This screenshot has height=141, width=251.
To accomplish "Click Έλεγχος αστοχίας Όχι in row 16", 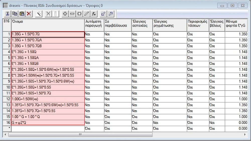I will [142, 123].
